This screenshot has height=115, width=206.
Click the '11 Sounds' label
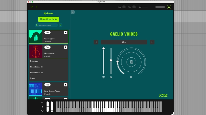coord(48,42)
